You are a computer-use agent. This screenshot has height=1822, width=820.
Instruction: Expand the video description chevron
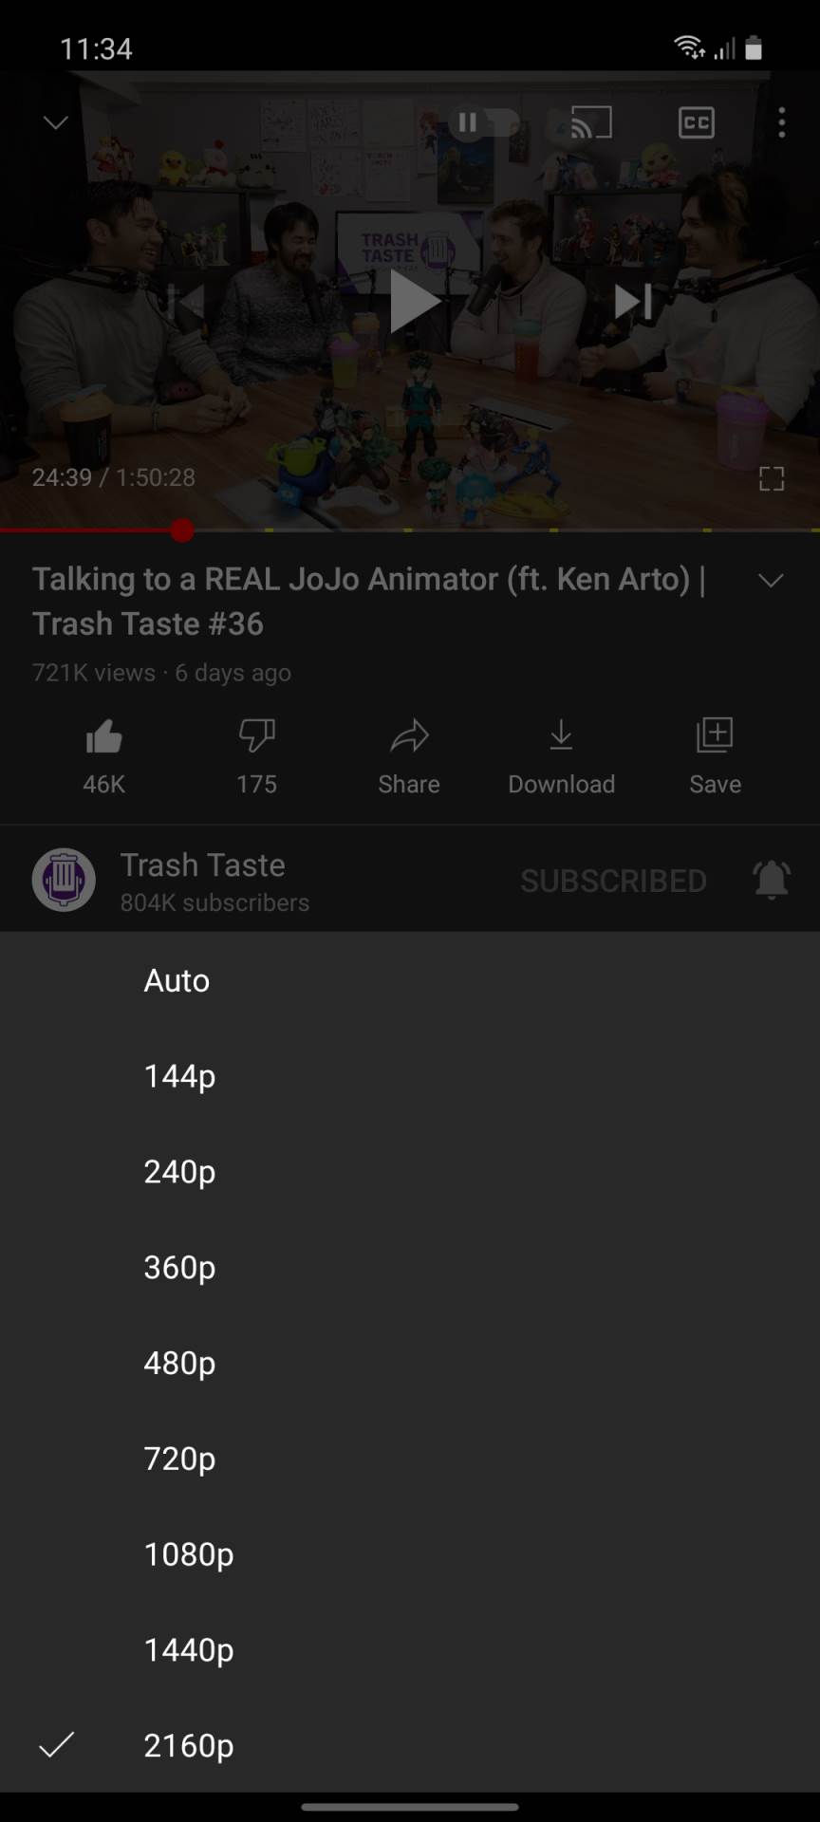pos(771,580)
